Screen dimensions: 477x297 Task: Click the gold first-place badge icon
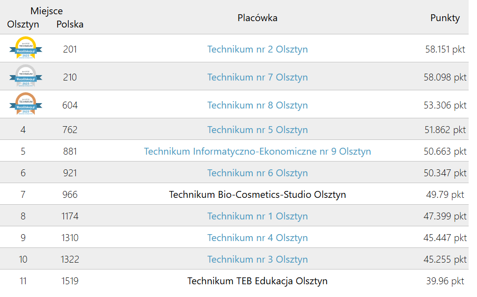(x=26, y=48)
